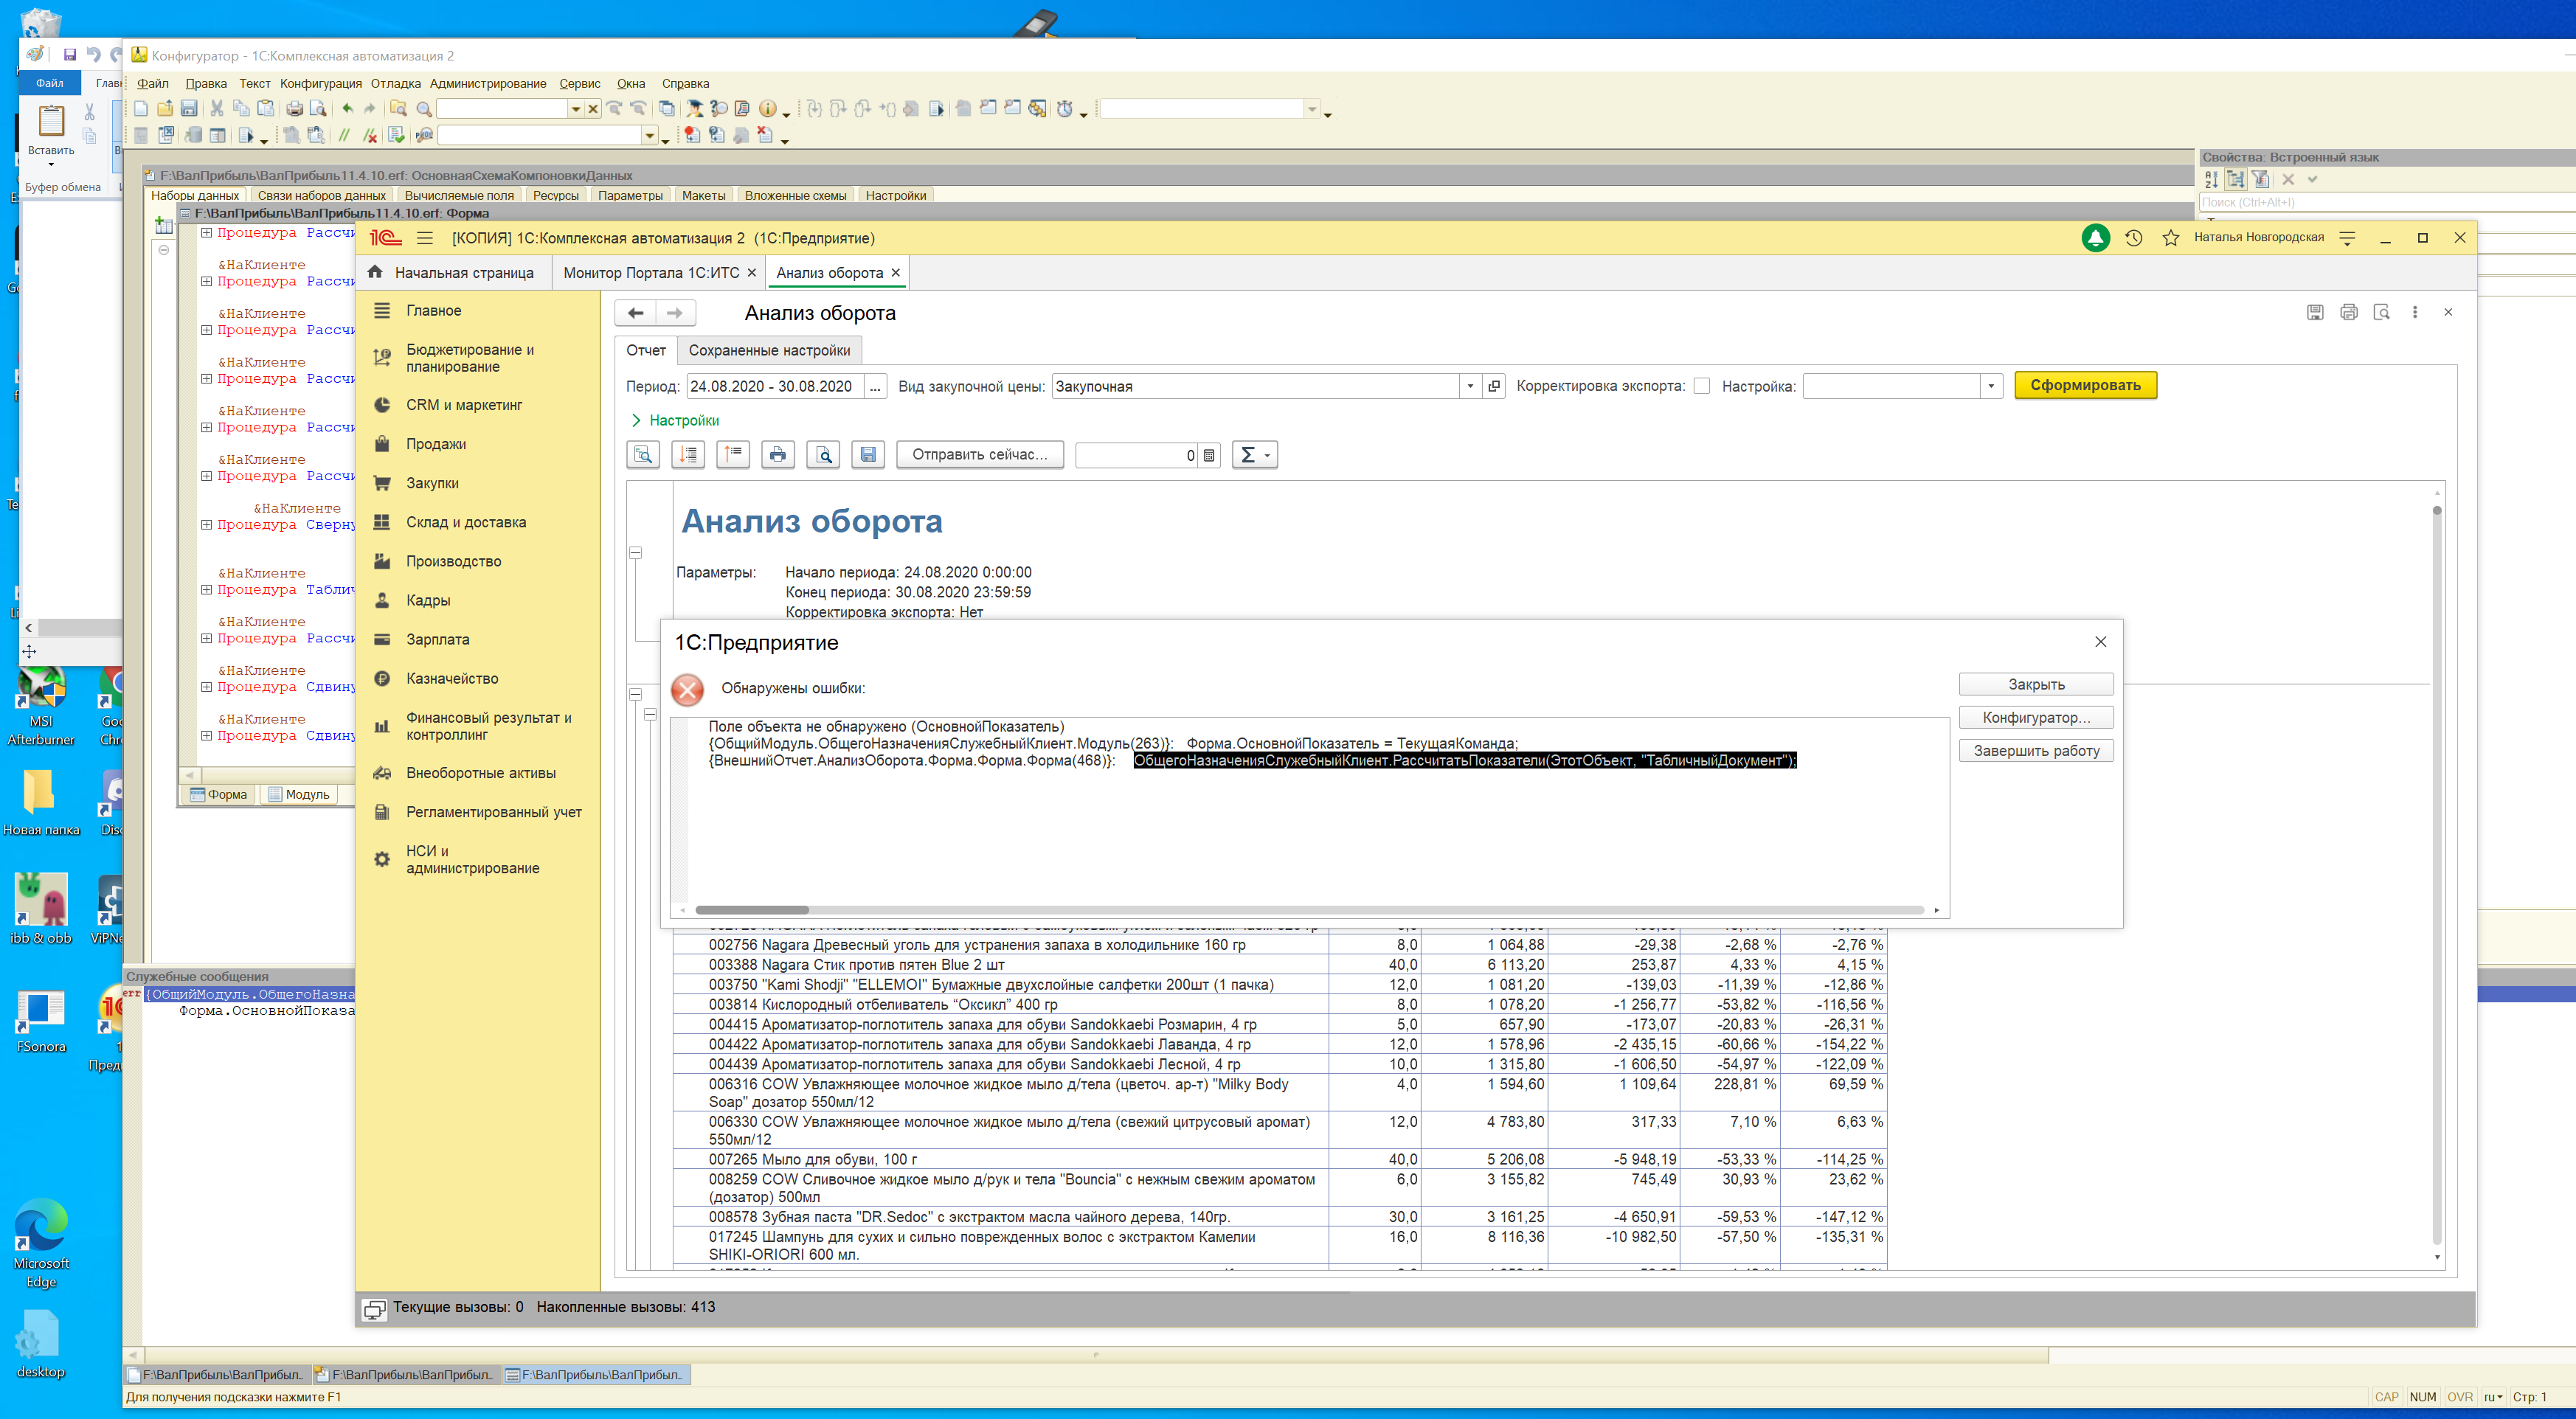Open MSI Afterburner desktop shortcut
This screenshot has height=1419, width=2576.
click(41, 705)
